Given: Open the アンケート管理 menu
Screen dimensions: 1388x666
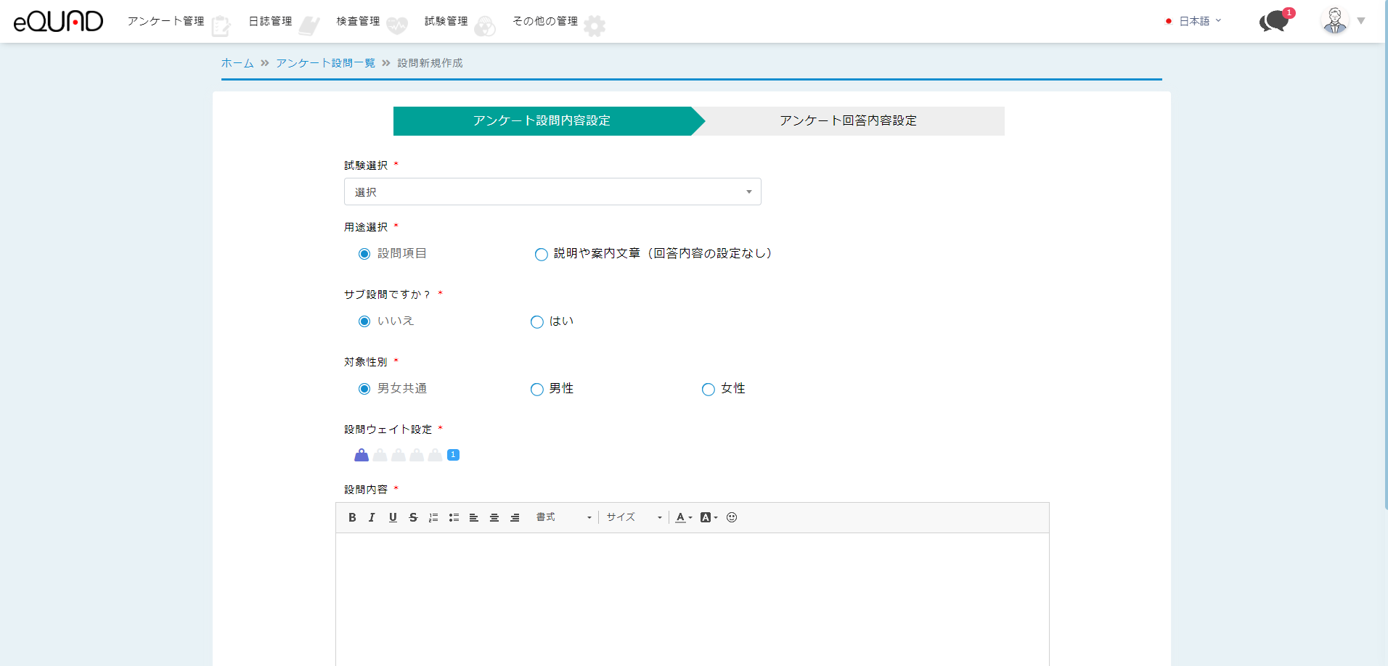Looking at the screenshot, I should click(166, 21).
